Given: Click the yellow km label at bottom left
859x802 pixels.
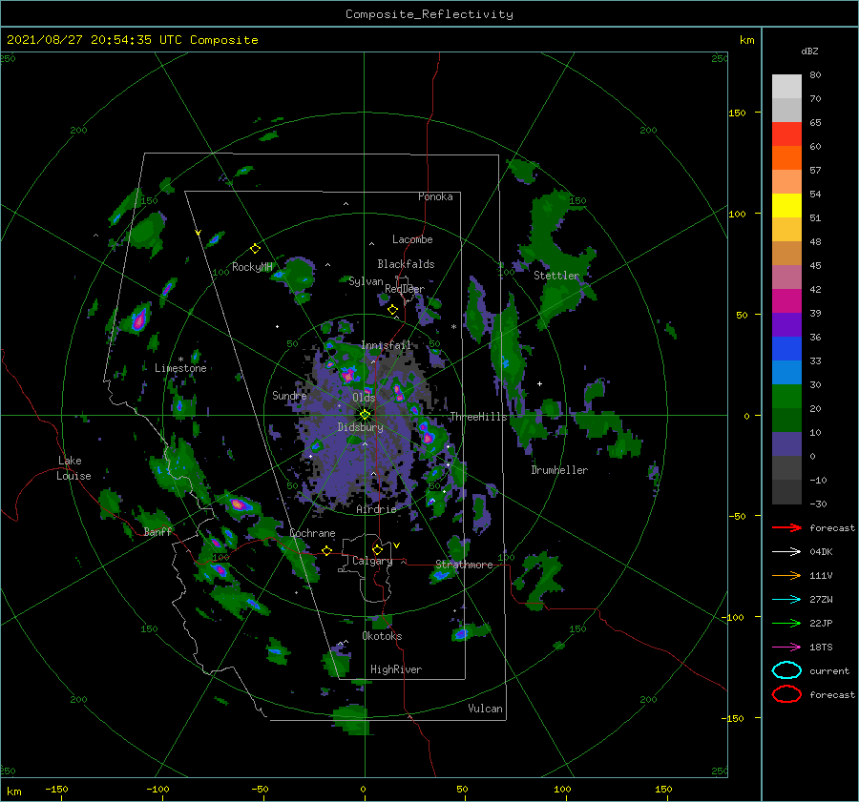Looking at the screenshot, I should pos(13,792).
